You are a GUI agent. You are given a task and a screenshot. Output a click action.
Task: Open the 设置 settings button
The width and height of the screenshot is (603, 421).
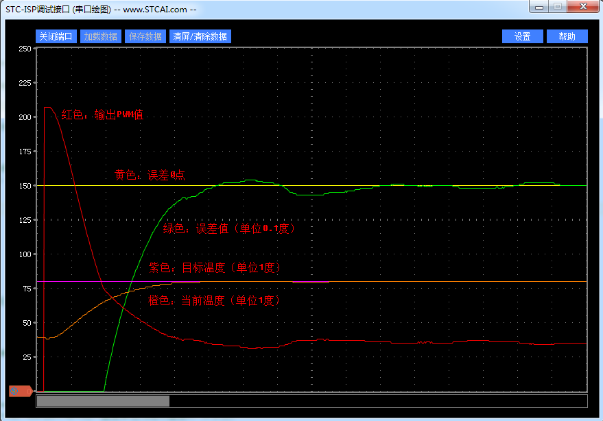coord(523,37)
